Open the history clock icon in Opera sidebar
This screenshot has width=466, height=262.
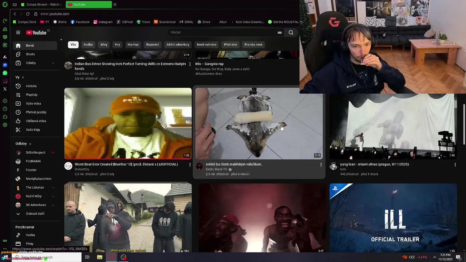coord(5,109)
